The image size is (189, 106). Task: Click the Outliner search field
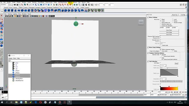click(x=20, y=61)
